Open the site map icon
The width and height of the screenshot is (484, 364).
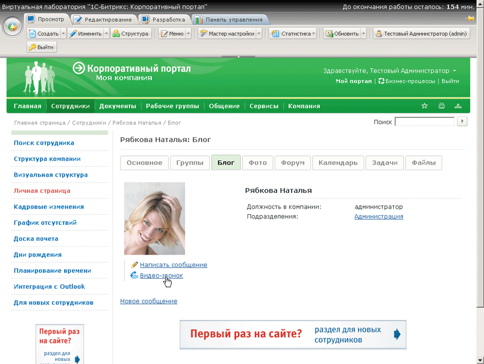point(458,106)
